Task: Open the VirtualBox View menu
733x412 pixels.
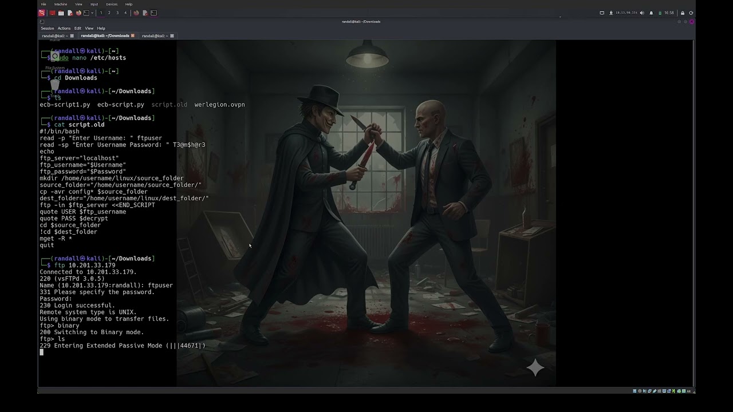Action: (78, 4)
